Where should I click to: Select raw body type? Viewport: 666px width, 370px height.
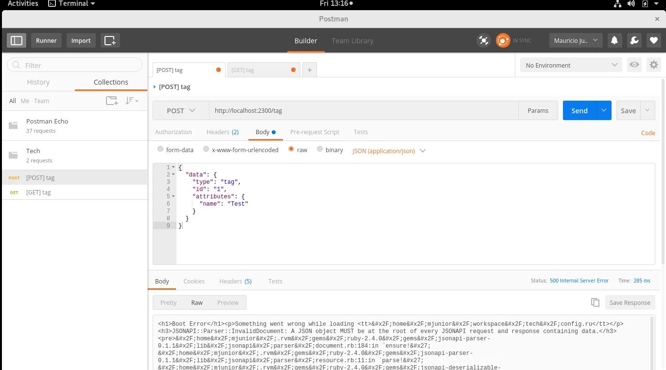tap(291, 149)
